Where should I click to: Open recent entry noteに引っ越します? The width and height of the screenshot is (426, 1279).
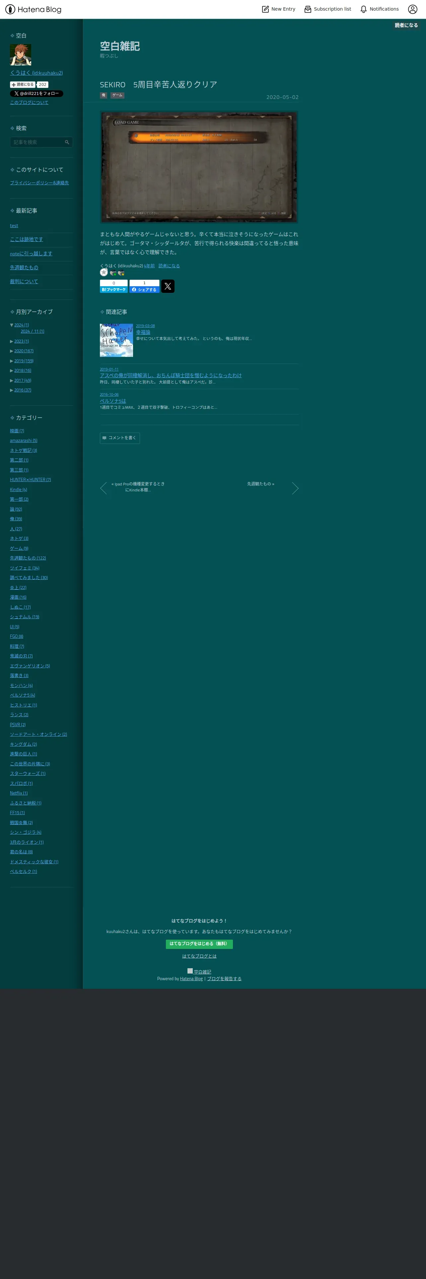(x=31, y=254)
